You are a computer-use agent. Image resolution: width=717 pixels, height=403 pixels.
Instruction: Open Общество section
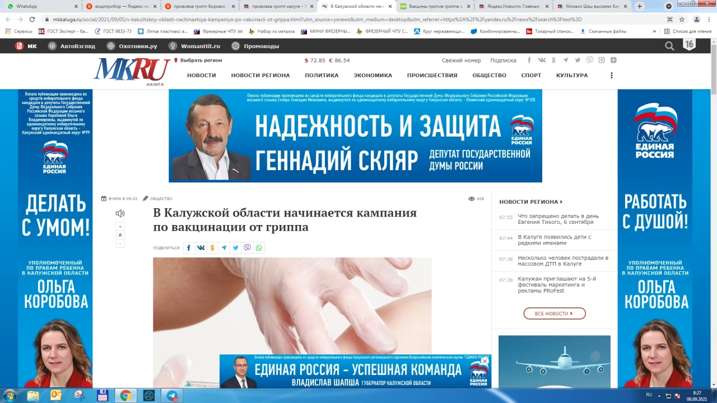tap(489, 75)
